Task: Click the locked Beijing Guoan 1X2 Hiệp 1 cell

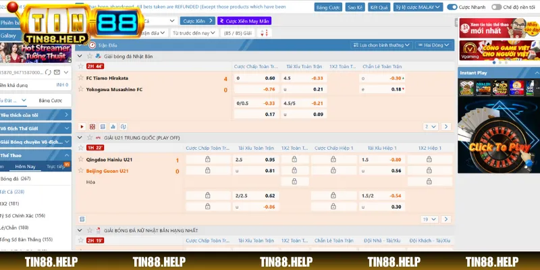Action: 429,170
